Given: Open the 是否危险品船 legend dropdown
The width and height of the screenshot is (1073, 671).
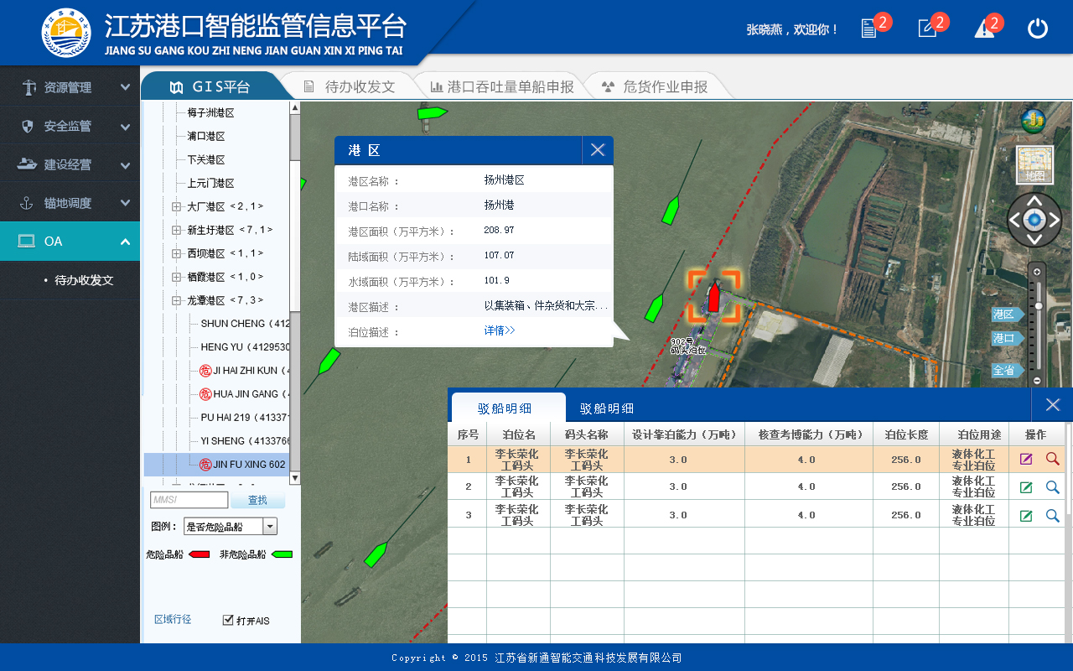Looking at the screenshot, I should tap(270, 527).
